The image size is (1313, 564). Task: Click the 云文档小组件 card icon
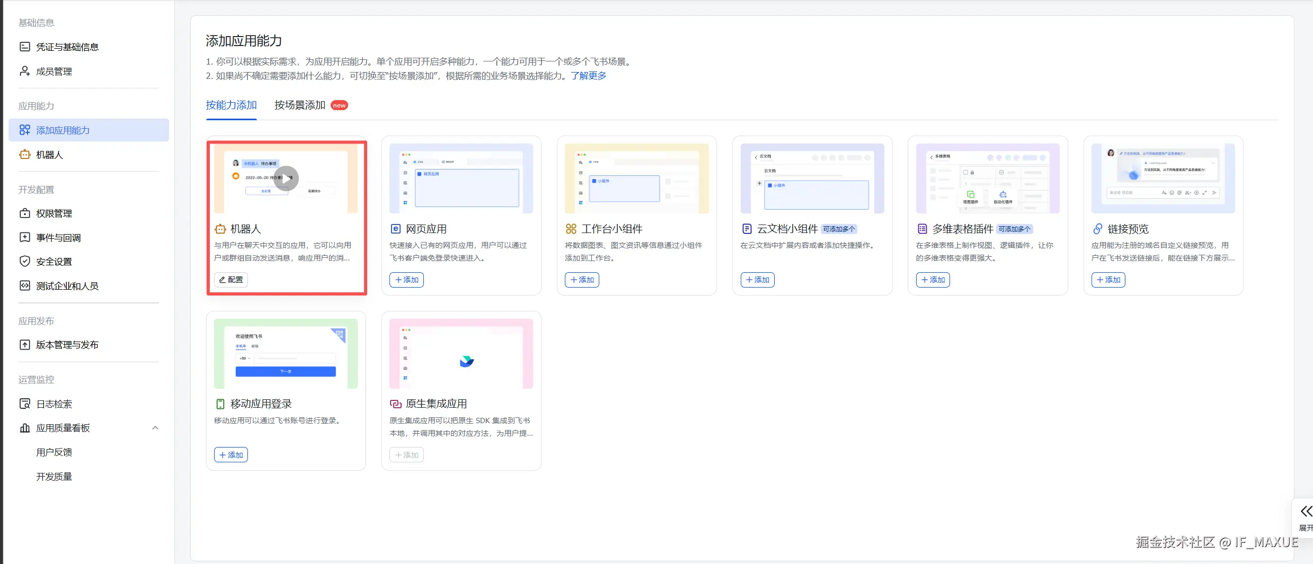747,229
